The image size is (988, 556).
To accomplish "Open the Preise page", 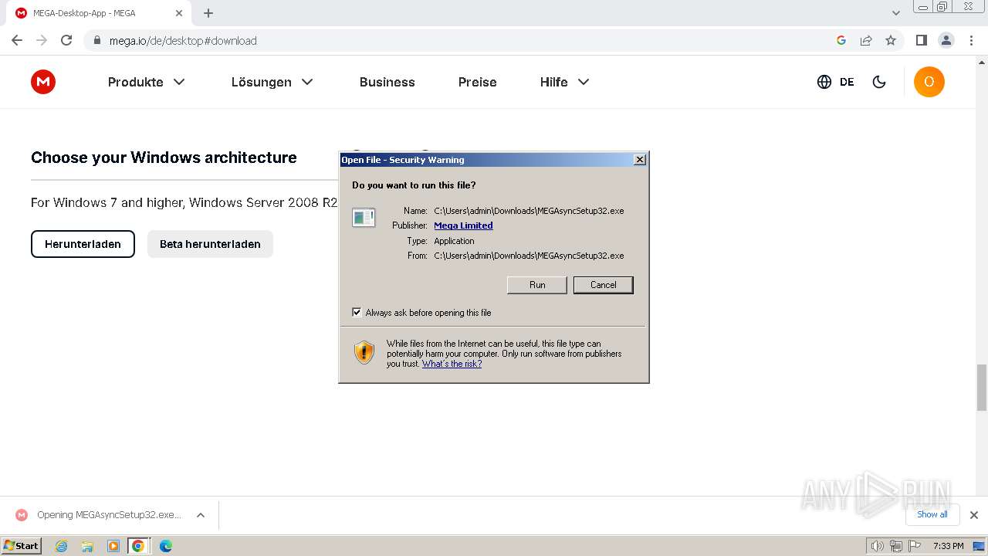I will pyautogui.click(x=478, y=82).
